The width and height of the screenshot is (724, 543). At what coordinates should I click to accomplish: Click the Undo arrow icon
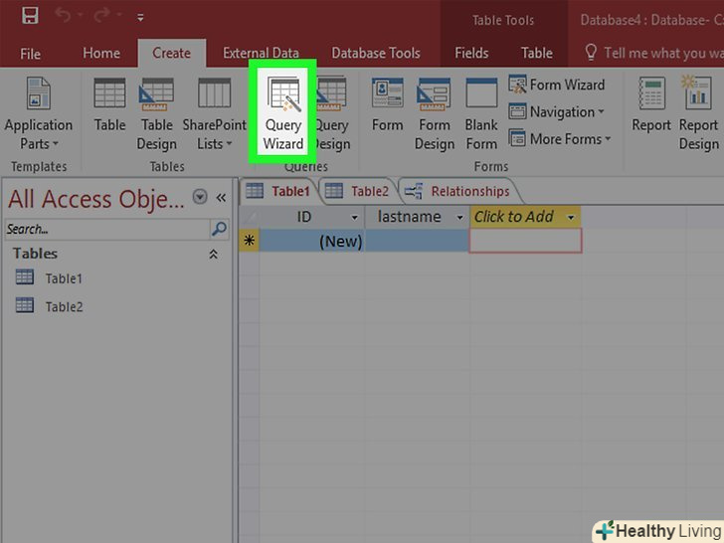tap(63, 15)
